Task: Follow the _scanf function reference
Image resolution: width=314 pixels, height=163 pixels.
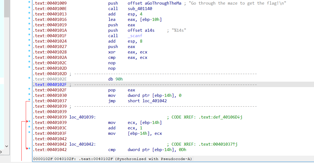Action: pos(135,36)
